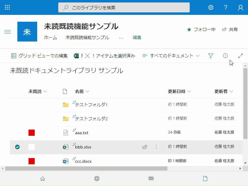Viewport: 248px width, 186px height.
Task: Click the horizontal scrollbar thumb
Action: [86, 169]
